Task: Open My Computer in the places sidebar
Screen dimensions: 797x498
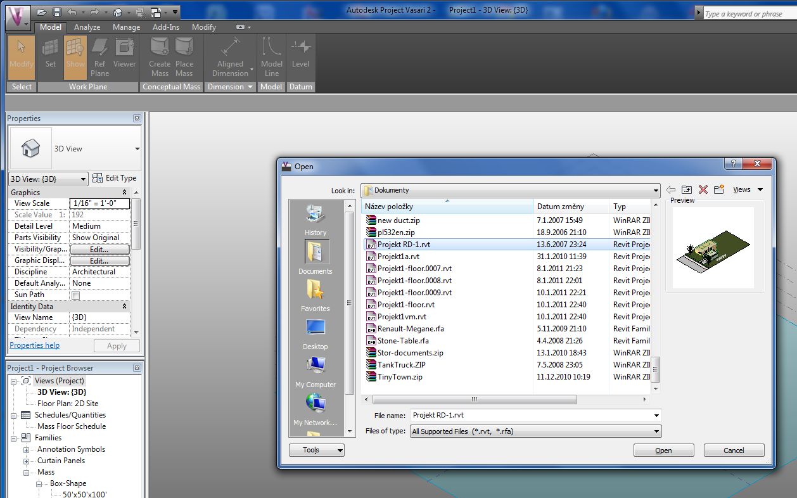Action: (316, 372)
